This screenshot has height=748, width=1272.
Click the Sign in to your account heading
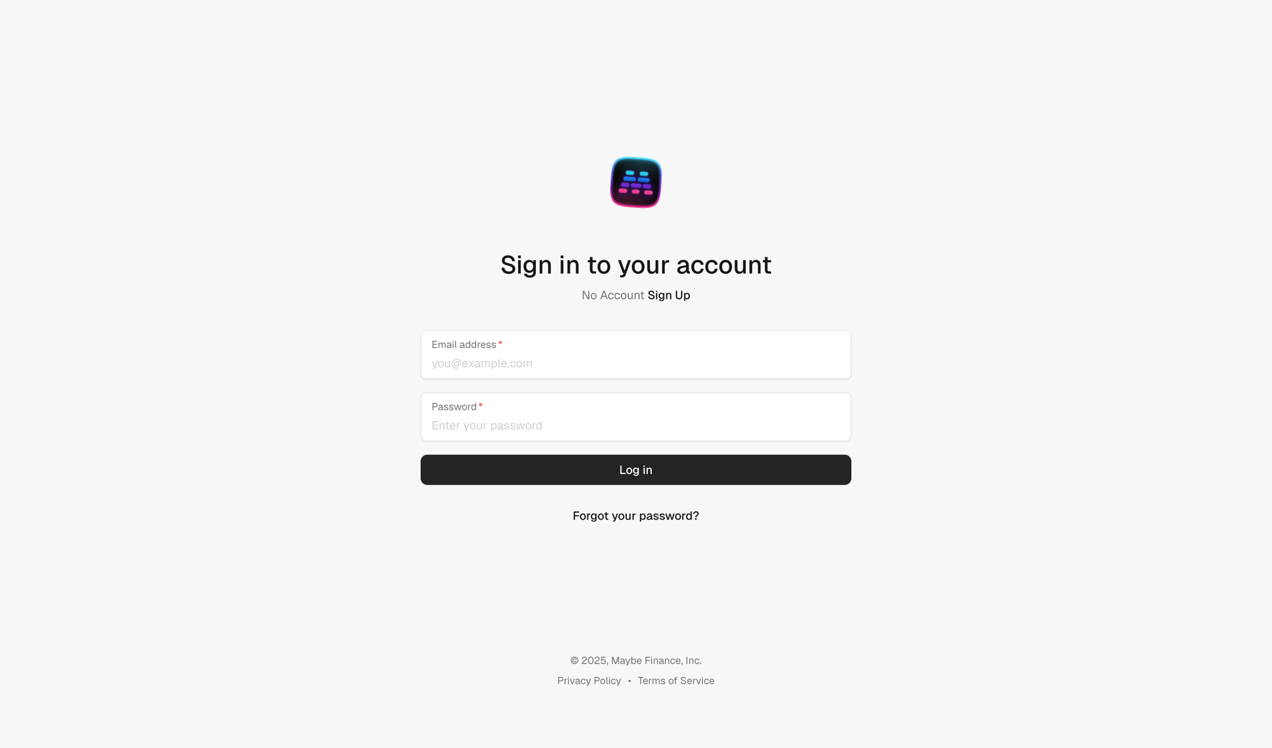pos(636,265)
